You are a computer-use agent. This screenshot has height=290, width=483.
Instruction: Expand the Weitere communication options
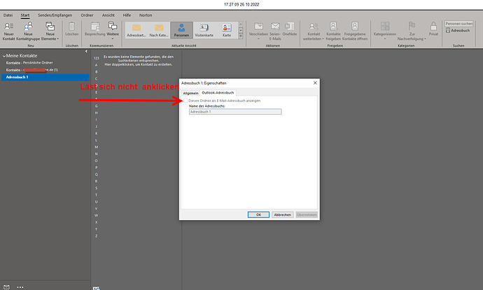click(113, 31)
